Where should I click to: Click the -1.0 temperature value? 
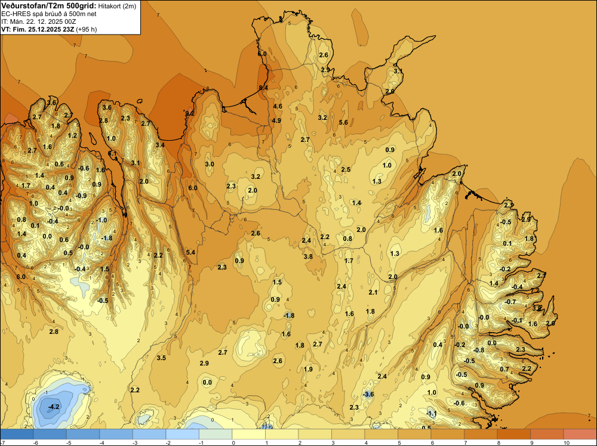tap(101, 221)
